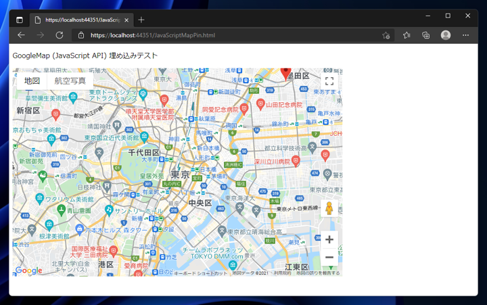Click the 東京 city label

(180, 174)
